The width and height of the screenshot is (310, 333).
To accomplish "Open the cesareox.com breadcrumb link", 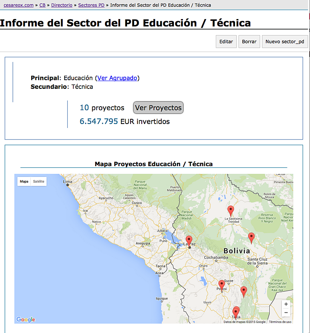I will (19, 5).
